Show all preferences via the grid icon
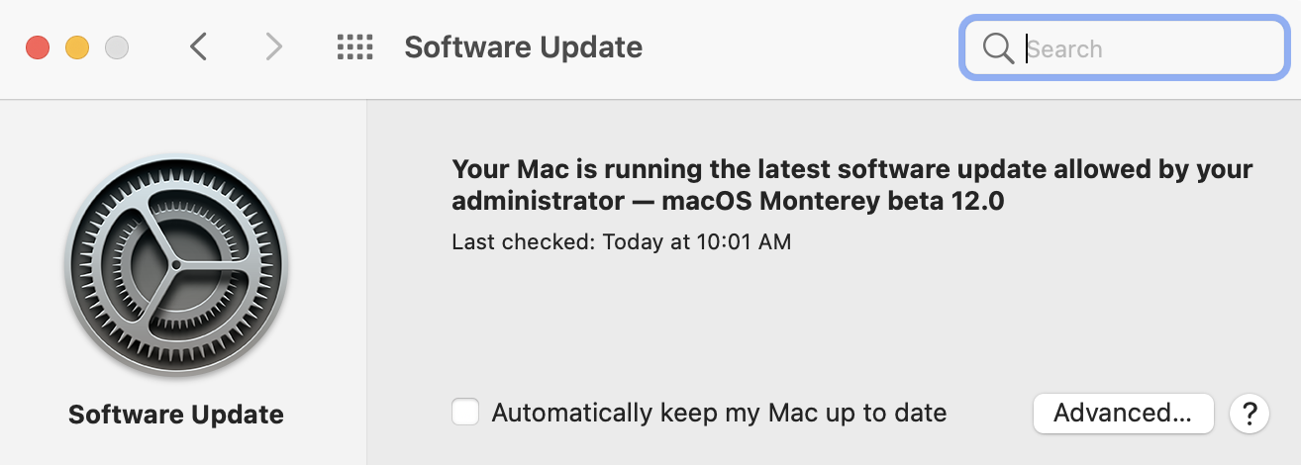 click(354, 46)
